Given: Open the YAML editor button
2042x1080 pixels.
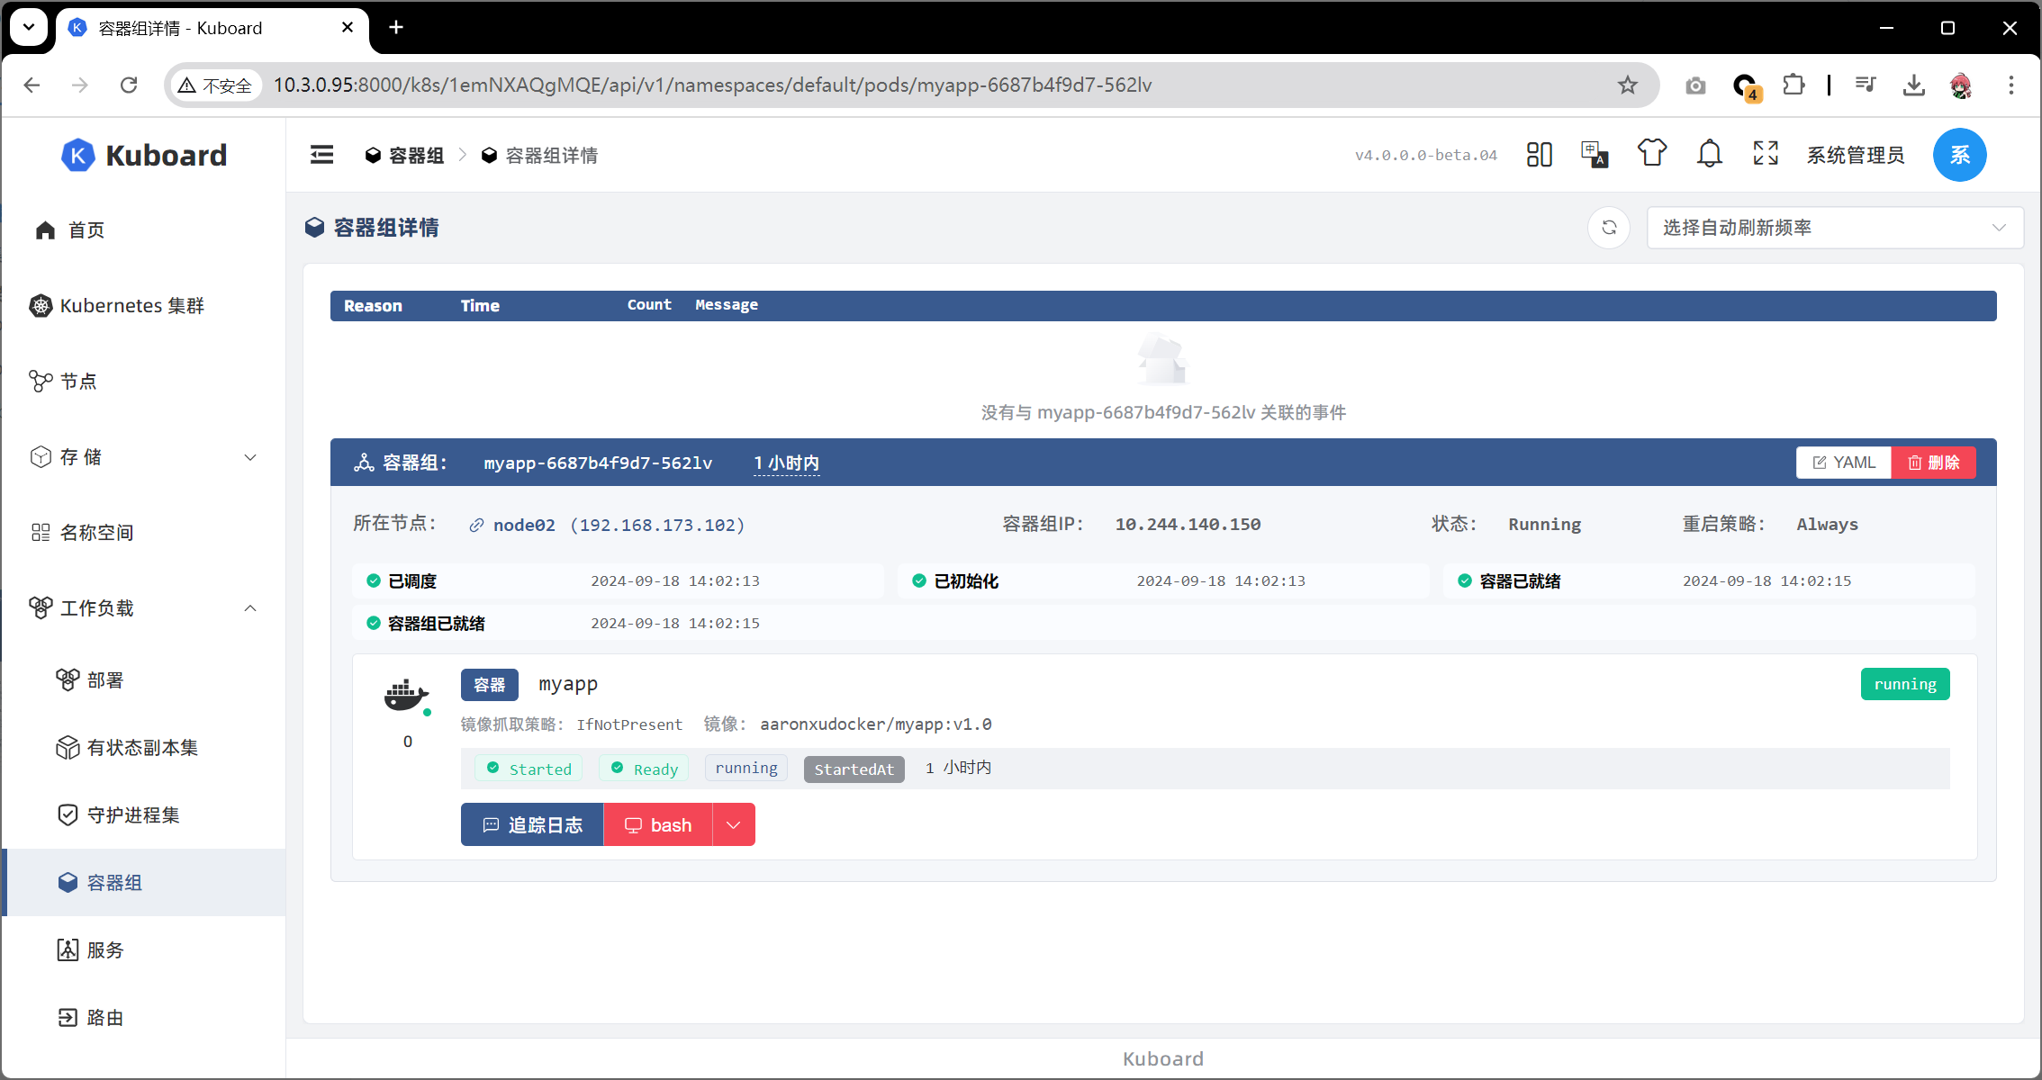Looking at the screenshot, I should point(1843,463).
